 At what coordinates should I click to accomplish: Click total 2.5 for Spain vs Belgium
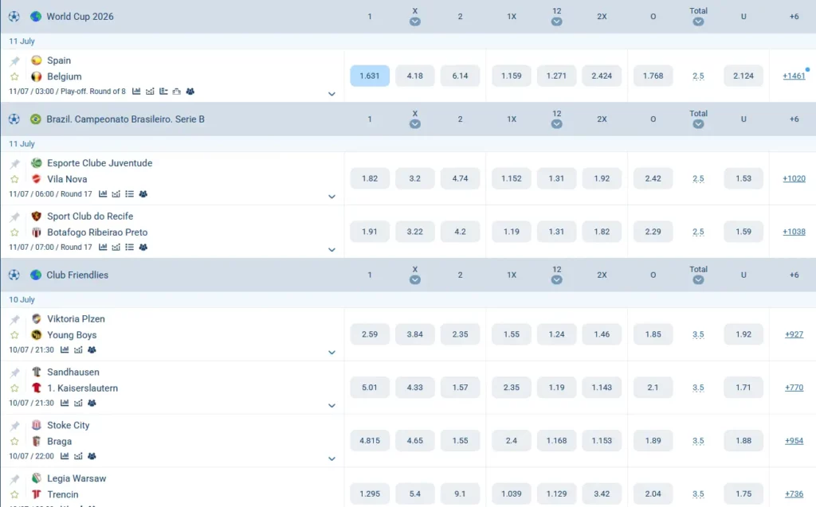698,76
